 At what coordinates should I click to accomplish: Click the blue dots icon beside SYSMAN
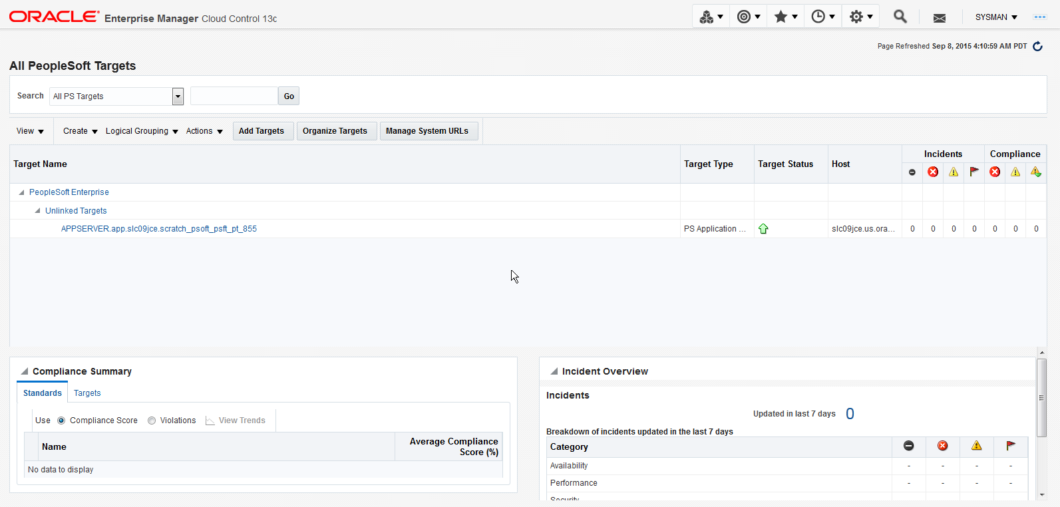tap(1039, 17)
